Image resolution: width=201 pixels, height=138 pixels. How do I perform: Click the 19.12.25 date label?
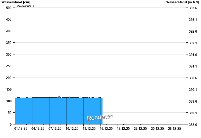(x=123, y=128)
